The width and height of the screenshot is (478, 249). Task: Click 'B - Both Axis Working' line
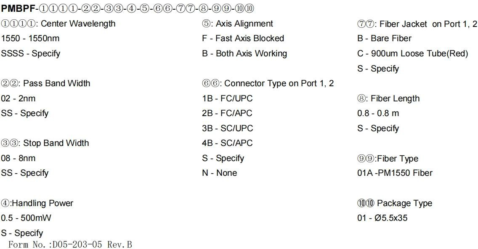tap(244, 53)
